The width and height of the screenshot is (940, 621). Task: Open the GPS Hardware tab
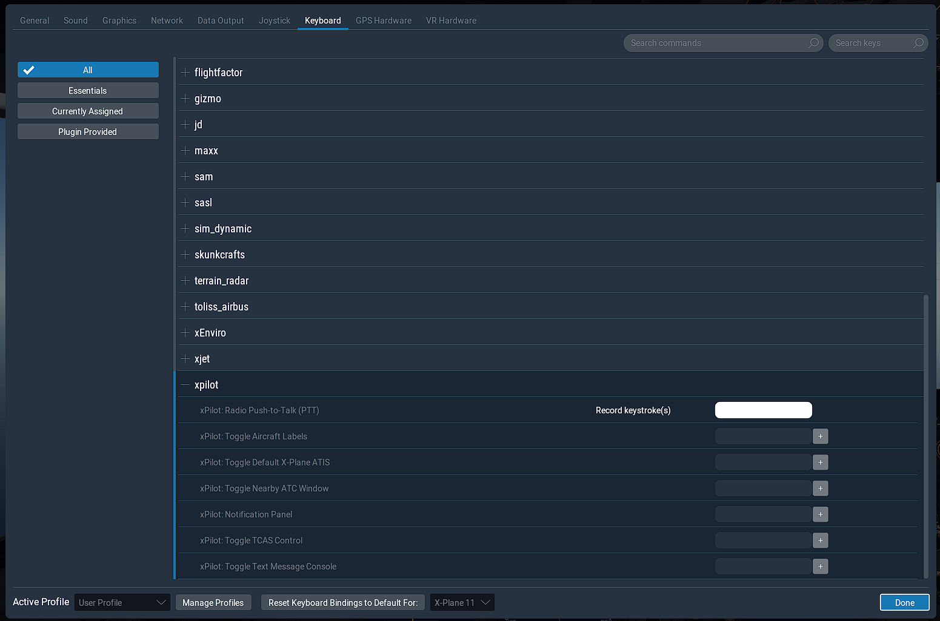coord(384,20)
